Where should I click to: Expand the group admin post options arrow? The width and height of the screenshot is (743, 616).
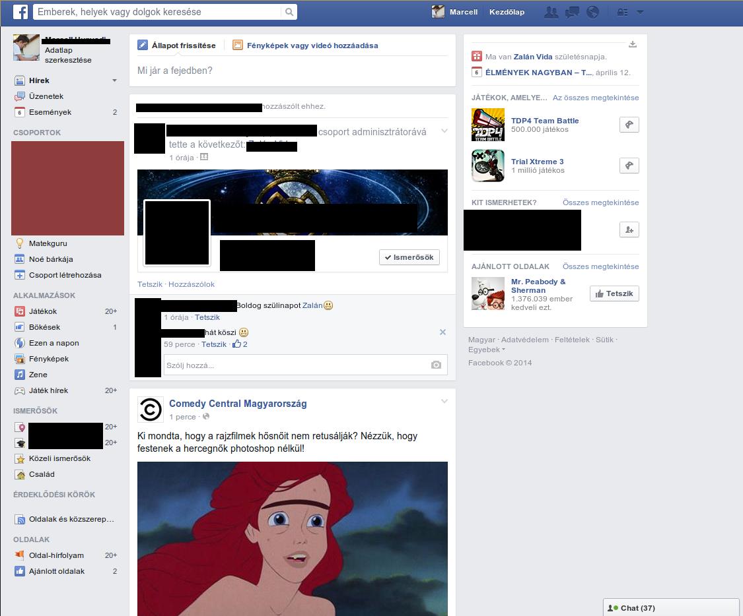point(444,131)
